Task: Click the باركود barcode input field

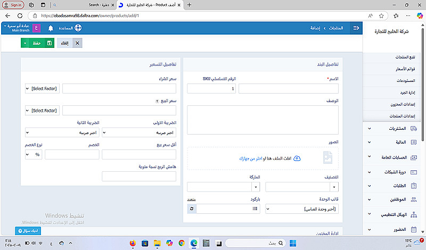Action: coord(228,209)
